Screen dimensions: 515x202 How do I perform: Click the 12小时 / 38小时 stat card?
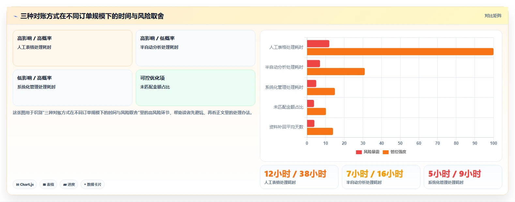(x=299, y=177)
